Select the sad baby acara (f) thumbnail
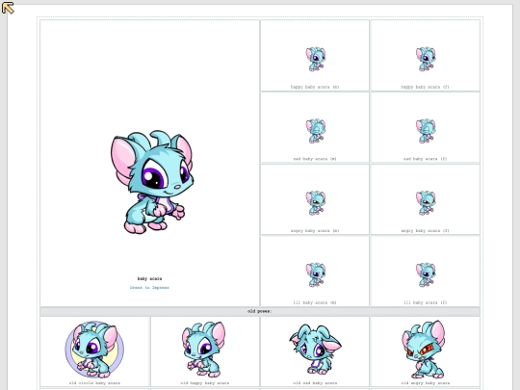The image size is (520, 390). (x=426, y=131)
